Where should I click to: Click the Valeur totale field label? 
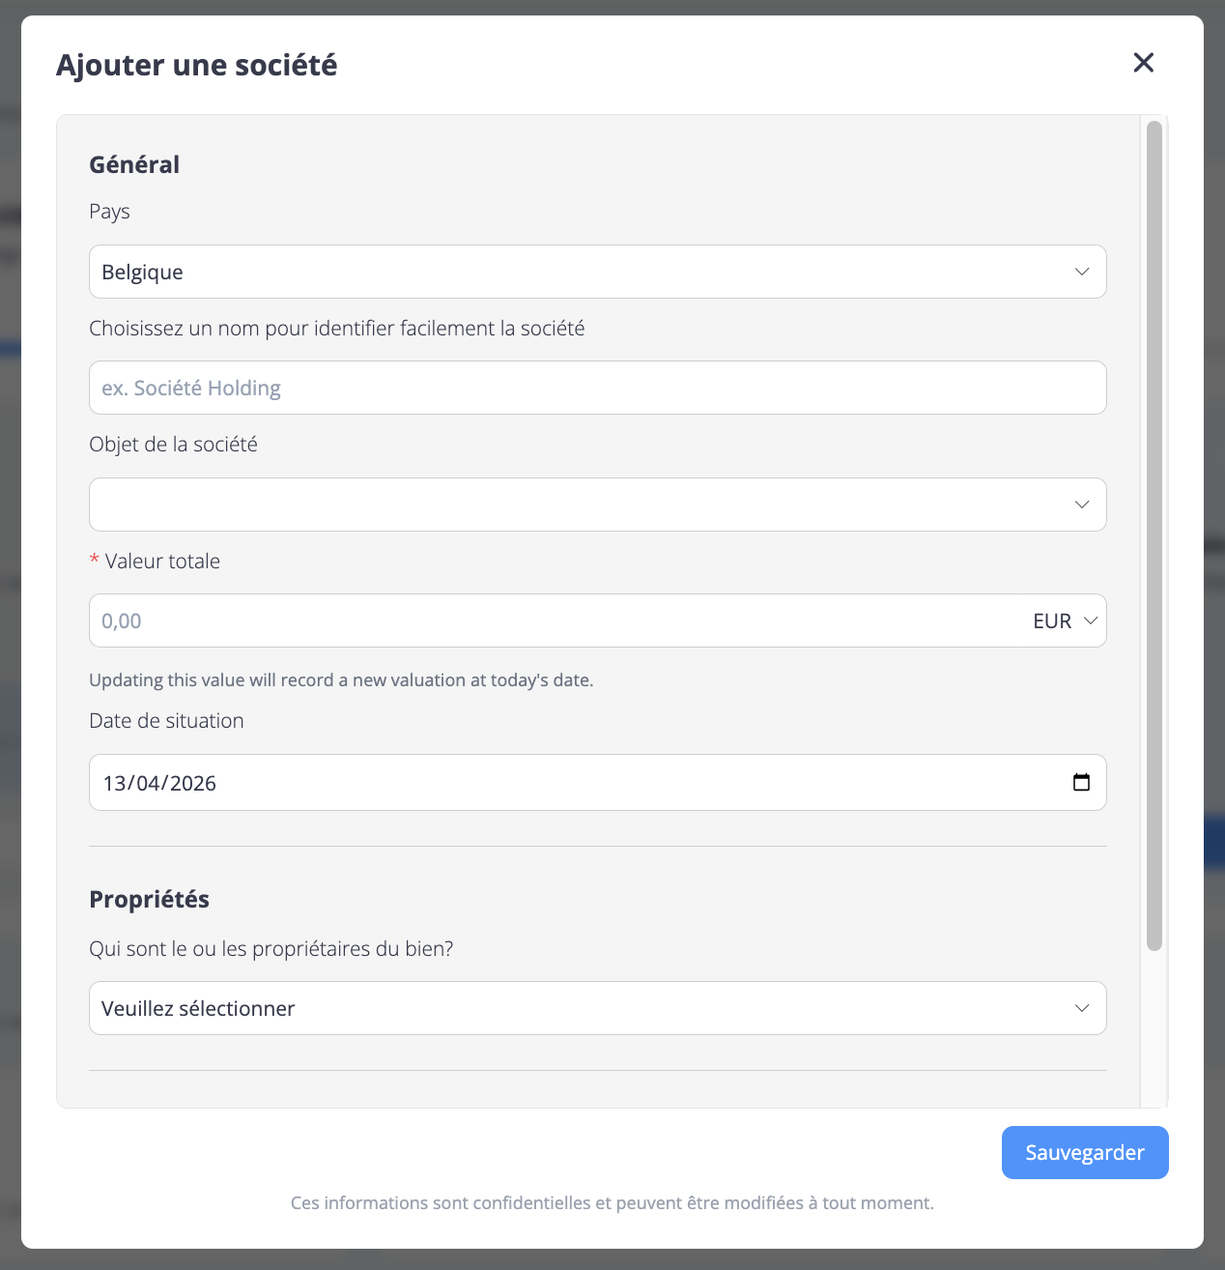[x=162, y=562]
